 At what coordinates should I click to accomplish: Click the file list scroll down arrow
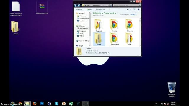pyautogui.click(x=140, y=46)
